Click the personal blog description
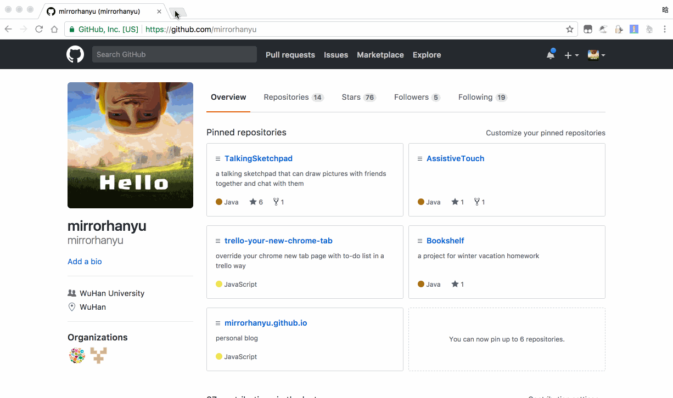The image size is (673, 398). tap(237, 338)
